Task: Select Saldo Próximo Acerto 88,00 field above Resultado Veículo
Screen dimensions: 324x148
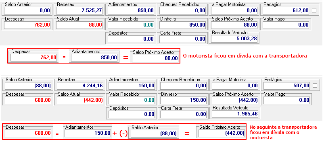Action: tap(234, 25)
